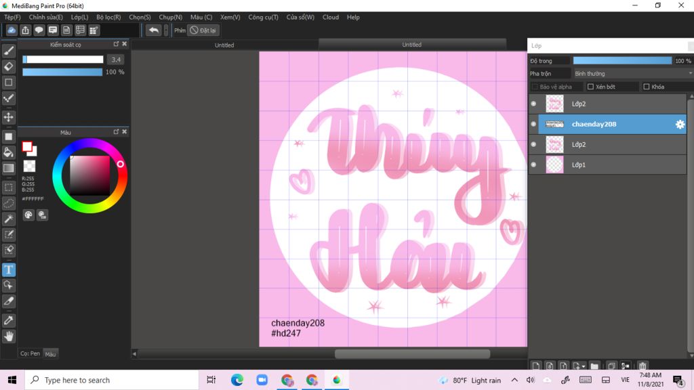Click the export/share toolbar icon

(25, 30)
